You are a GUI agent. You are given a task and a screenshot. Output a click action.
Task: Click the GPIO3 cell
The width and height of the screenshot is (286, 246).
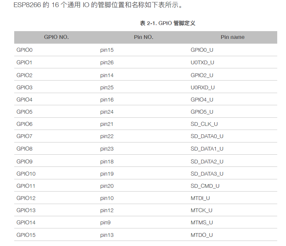[x=24, y=88]
